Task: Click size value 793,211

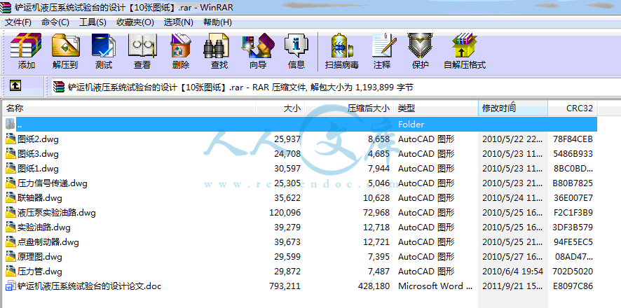Action: (x=285, y=286)
